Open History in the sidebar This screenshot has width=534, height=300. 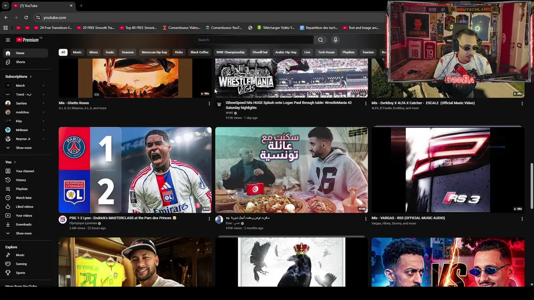tap(25, 180)
